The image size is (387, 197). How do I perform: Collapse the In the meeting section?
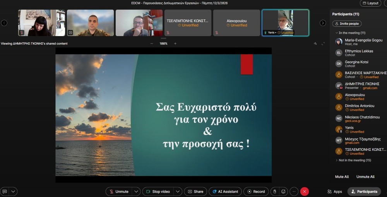336,33
